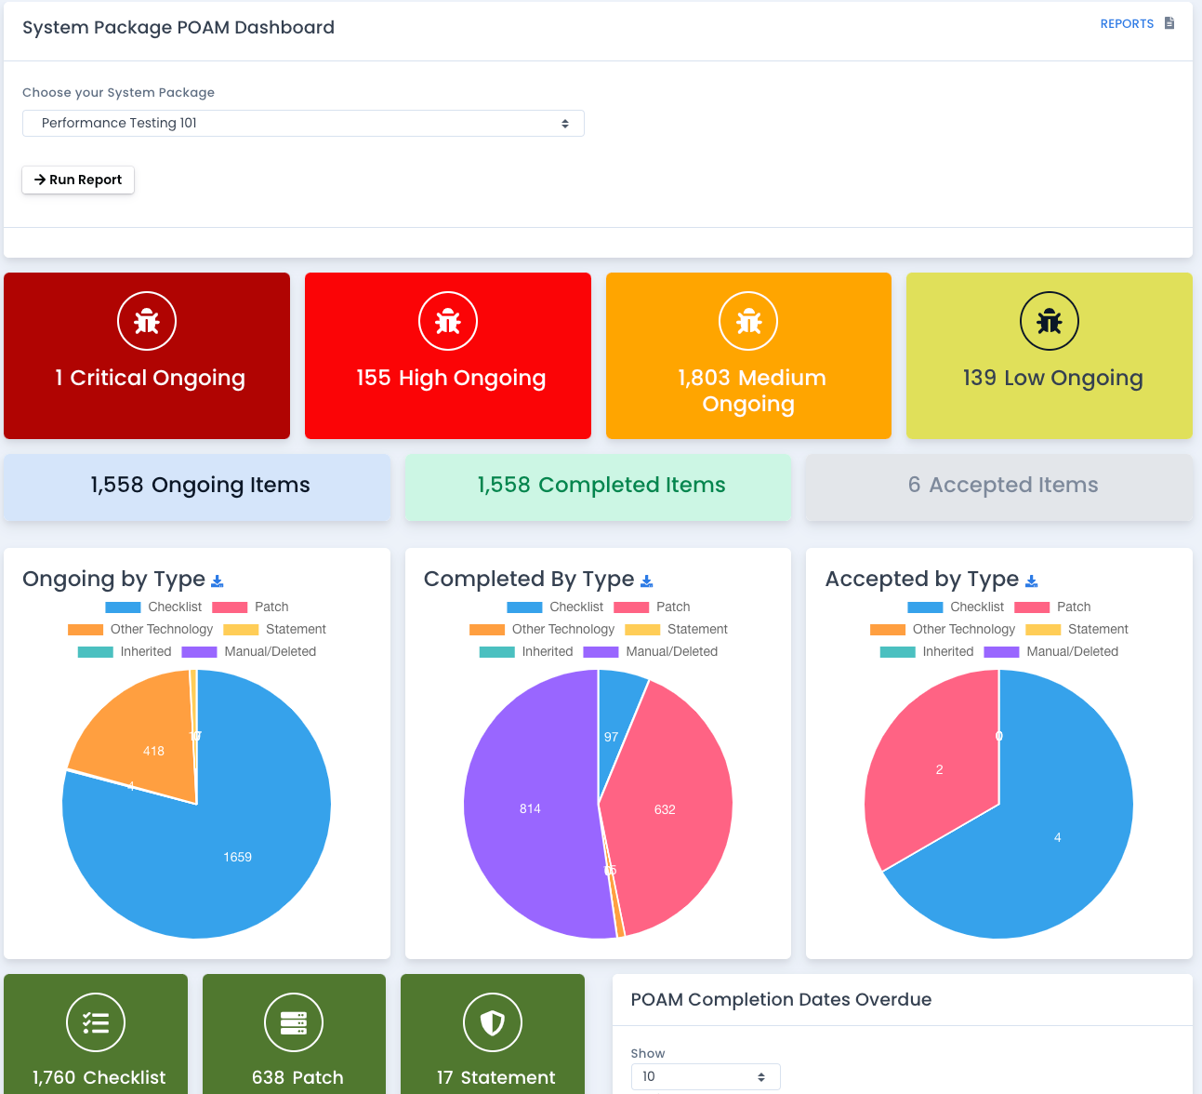This screenshot has width=1202, height=1094.
Task: Open the System Package dropdown
Action: (x=303, y=124)
